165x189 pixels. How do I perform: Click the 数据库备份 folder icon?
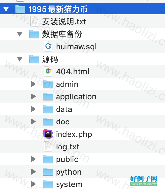pyautogui.click(x=34, y=34)
